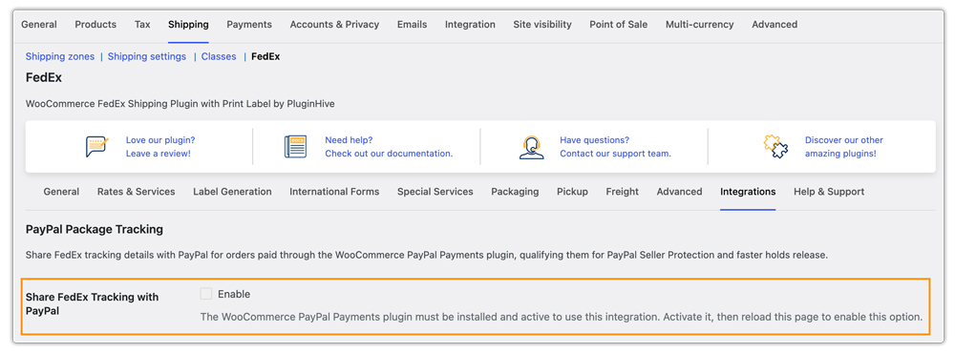Click the PluginHive plugin description text
955x353 pixels.
pyautogui.click(x=180, y=104)
